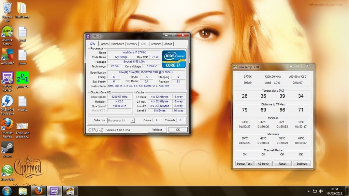Open the CPUID CPU-Z desktop shortcut

(x=7, y=79)
